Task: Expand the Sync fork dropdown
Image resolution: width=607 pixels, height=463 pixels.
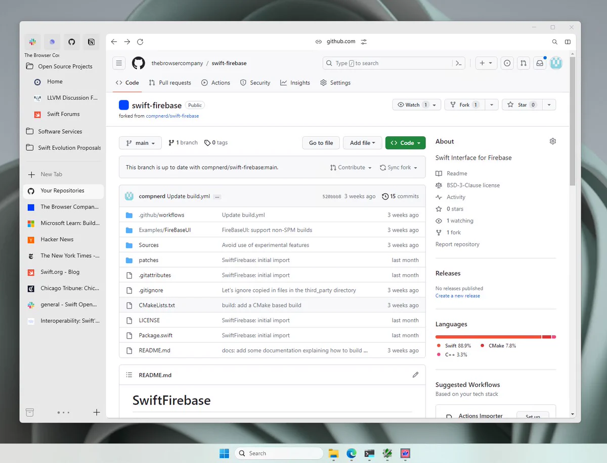Action: (x=399, y=168)
